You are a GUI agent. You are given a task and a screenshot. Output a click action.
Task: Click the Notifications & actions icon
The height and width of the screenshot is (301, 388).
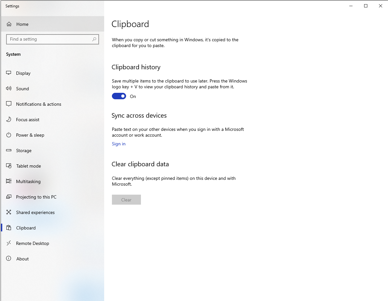tap(9, 104)
